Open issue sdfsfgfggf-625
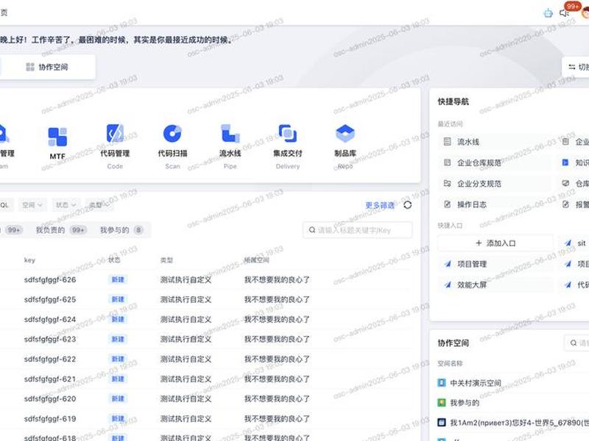589x441 pixels. tap(50, 299)
